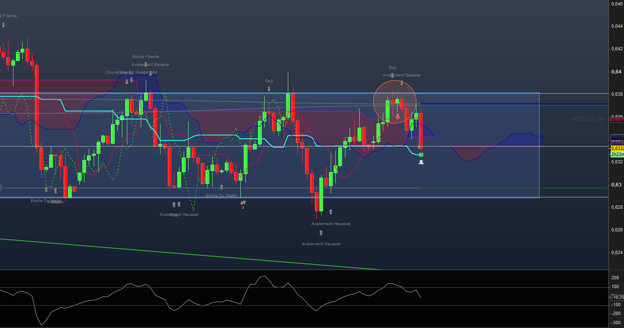The width and height of the screenshot is (624, 328).
Task: Click the arrow above lowest Avalement Haussier label
Action: [321, 233]
